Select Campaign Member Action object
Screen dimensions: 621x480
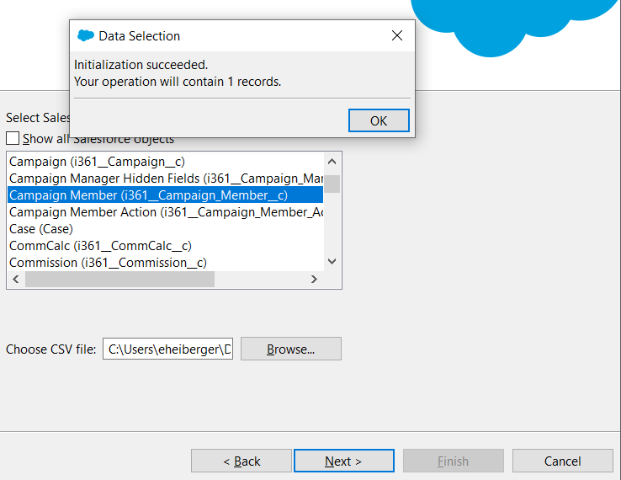click(166, 212)
